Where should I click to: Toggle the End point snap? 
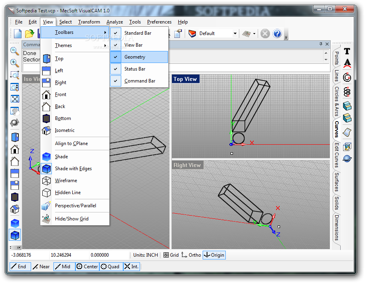click(20, 267)
